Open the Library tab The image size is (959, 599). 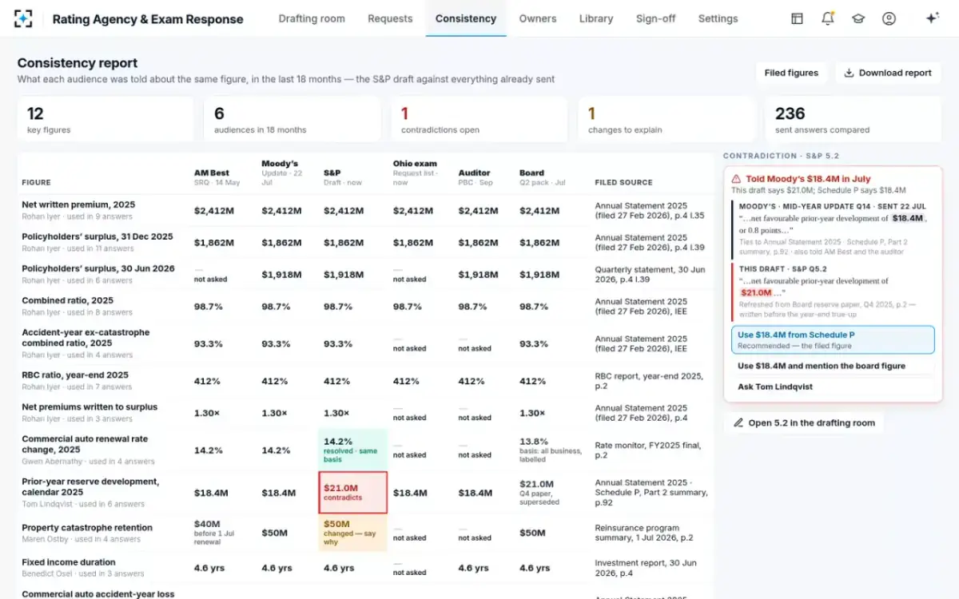(596, 18)
